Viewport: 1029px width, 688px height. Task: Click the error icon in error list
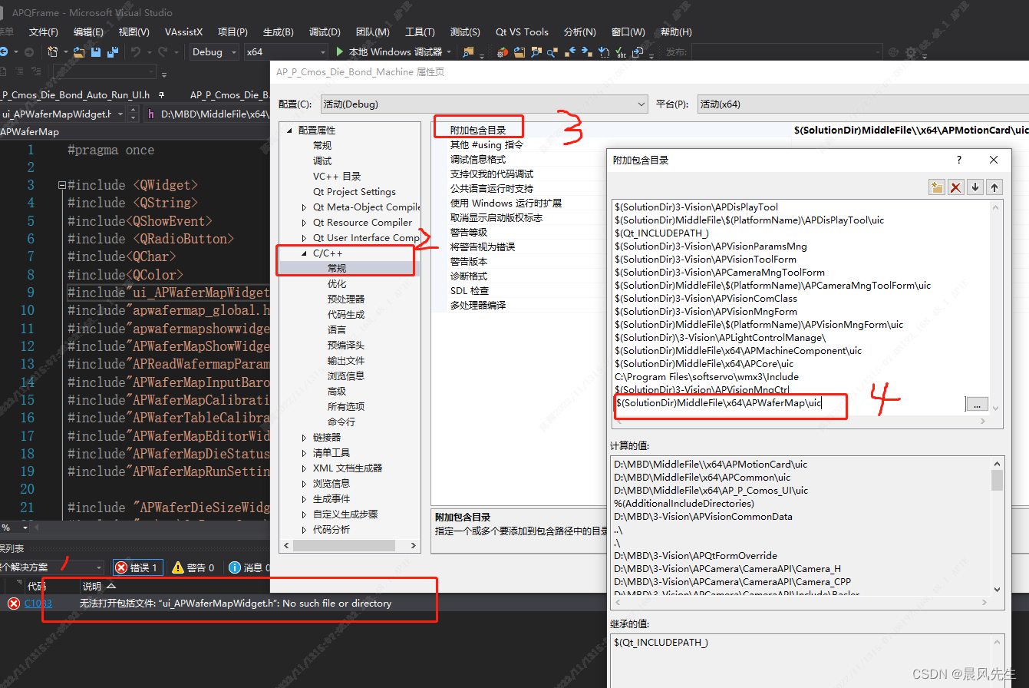(x=14, y=604)
